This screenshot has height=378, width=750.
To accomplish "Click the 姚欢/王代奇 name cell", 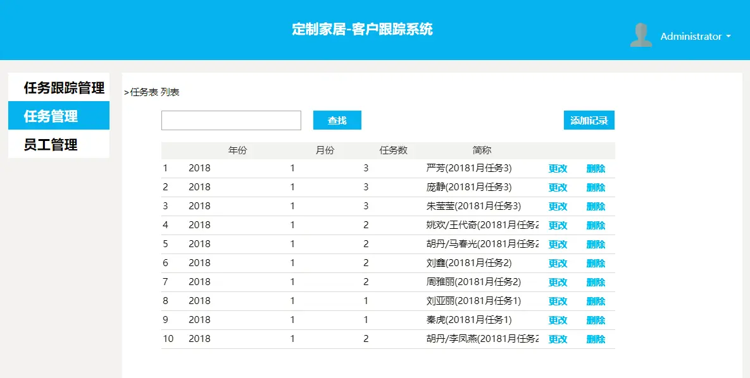I will coord(483,225).
